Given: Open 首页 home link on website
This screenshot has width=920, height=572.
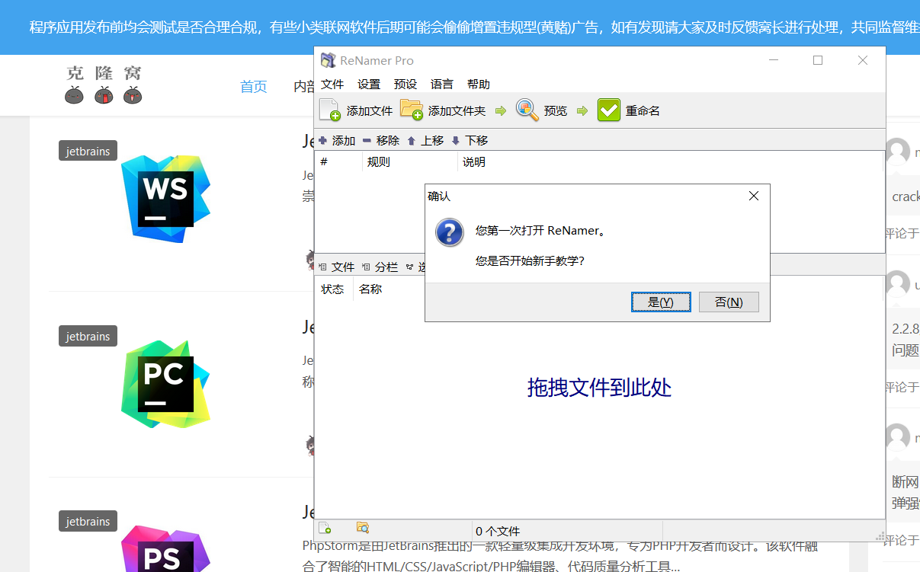Looking at the screenshot, I should tap(254, 87).
